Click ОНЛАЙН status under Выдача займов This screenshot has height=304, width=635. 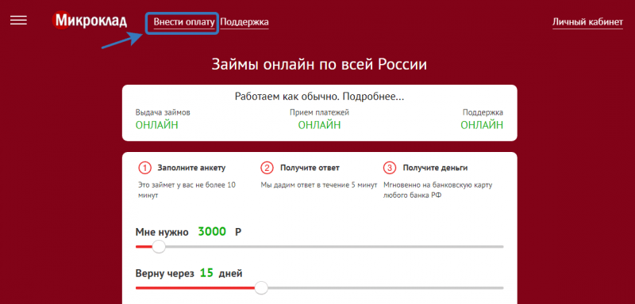pyautogui.click(x=156, y=126)
